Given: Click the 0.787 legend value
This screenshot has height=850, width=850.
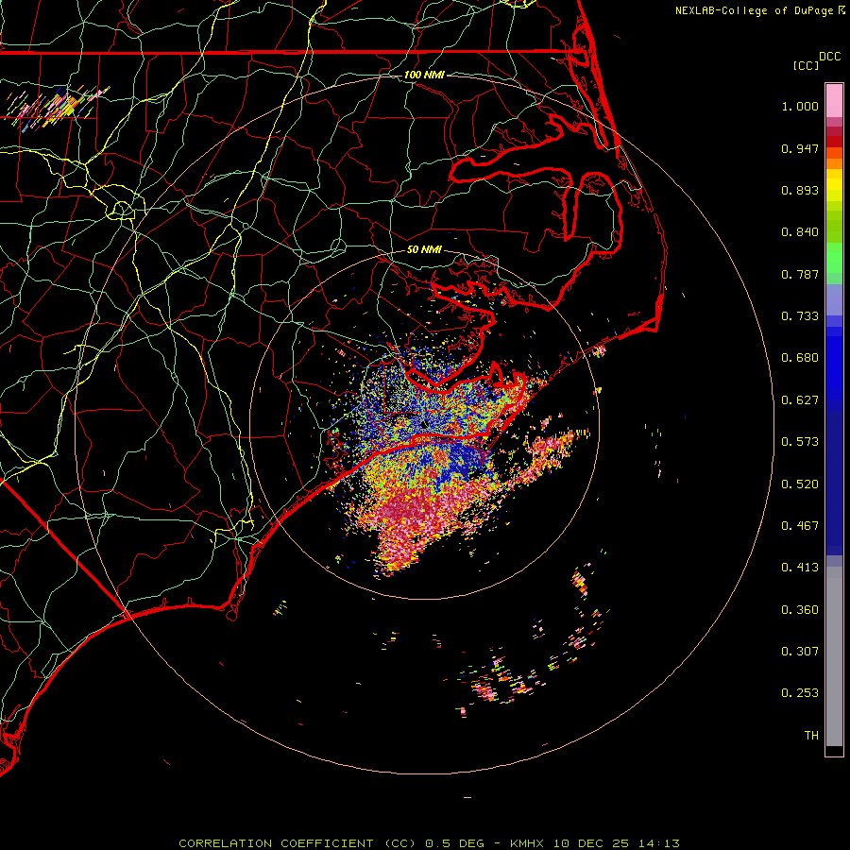Looking at the screenshot, I should coord(800,274).
